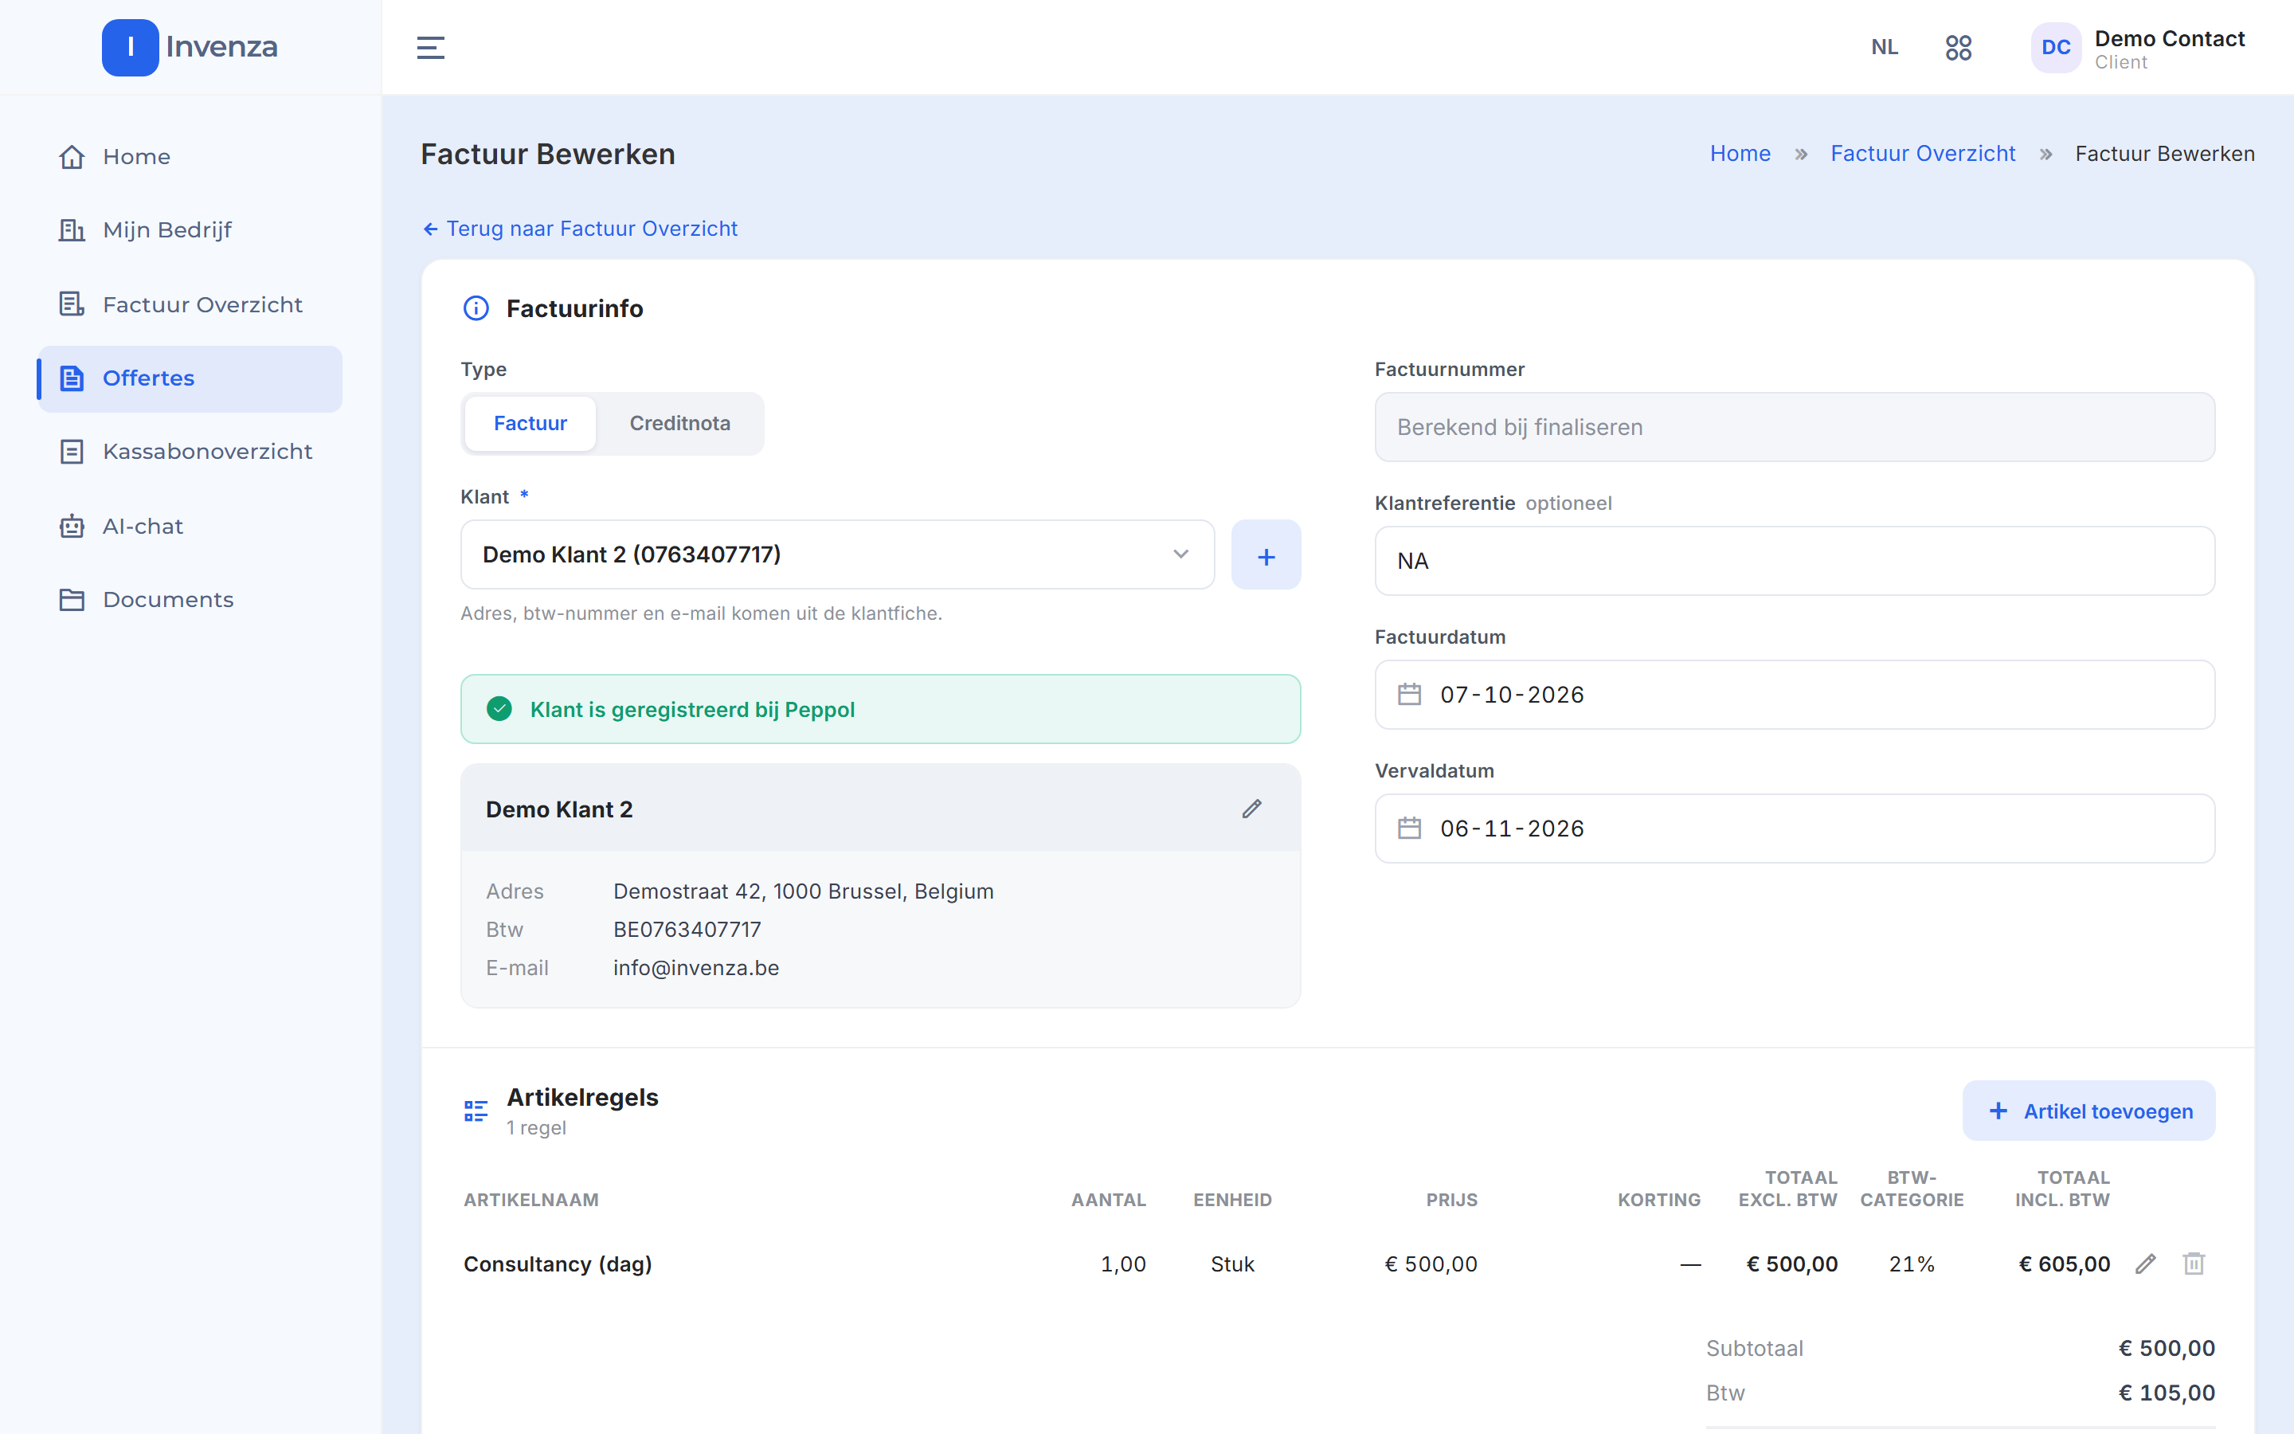Viewport: 2294px width, 1434px height.
Task: Click the BE0763407717 btw number
Action: (x=687, y=930)
